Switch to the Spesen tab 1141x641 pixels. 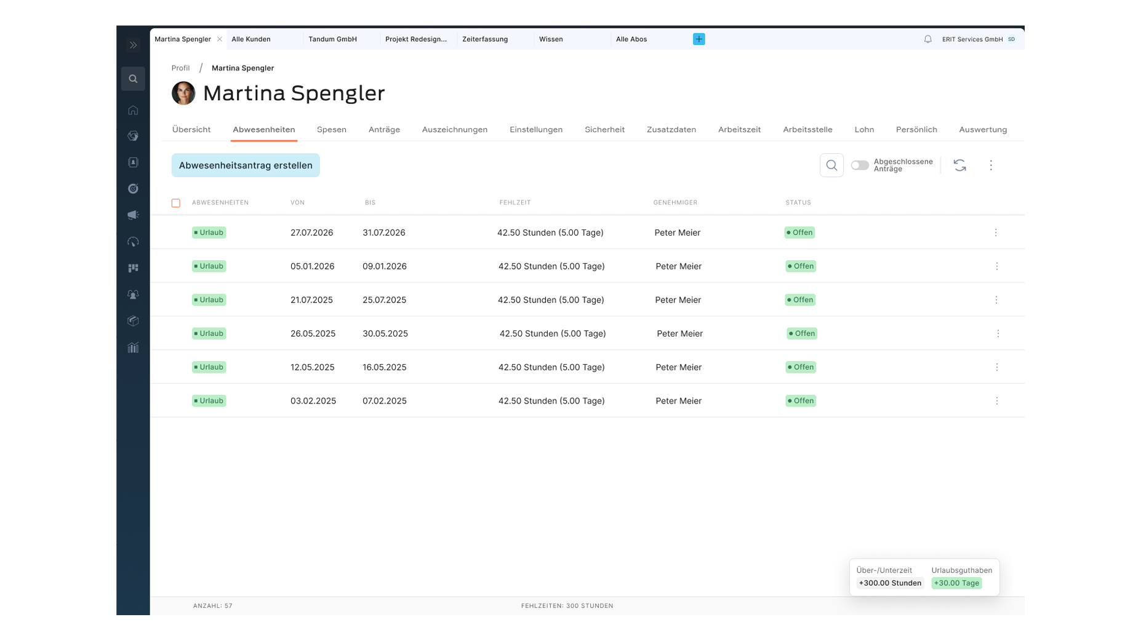point(331,129)
